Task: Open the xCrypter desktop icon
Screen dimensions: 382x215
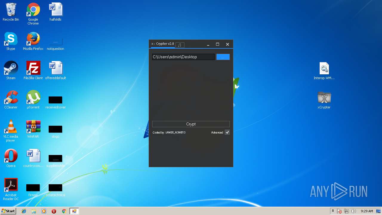Action: click(324, 100)
